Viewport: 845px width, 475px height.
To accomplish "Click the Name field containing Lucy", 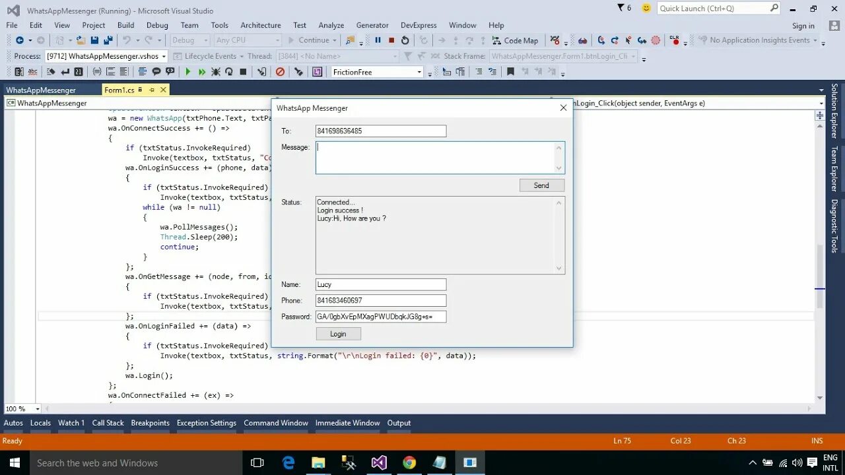I will pos(381,284).
